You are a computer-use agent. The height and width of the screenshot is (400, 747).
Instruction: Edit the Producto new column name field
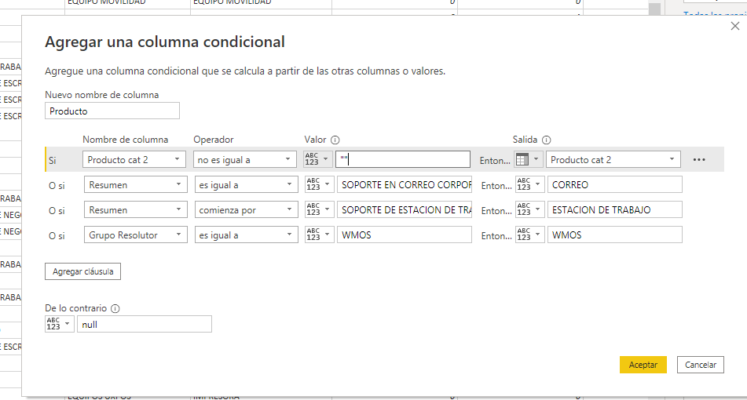click(112, 111)
